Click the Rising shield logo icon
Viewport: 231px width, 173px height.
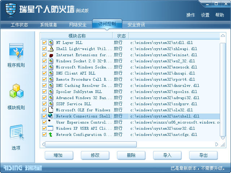coord(10,10)
